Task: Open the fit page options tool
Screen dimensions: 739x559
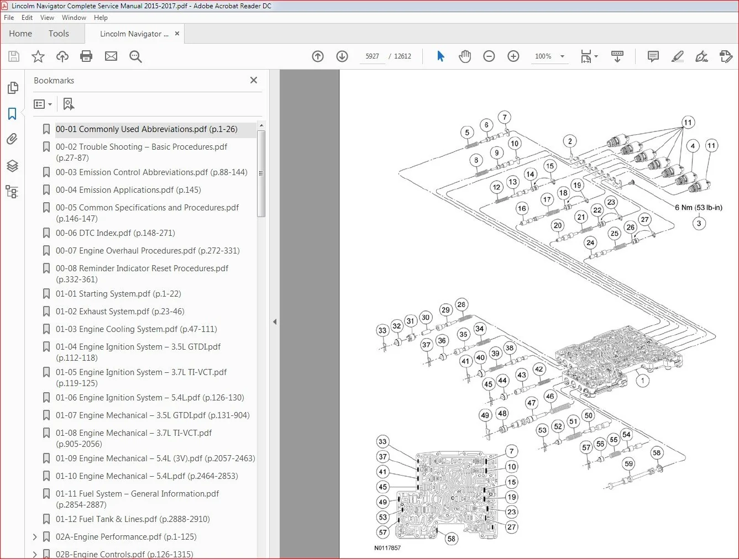Action: pyautogui.click(x=589, y=56)
